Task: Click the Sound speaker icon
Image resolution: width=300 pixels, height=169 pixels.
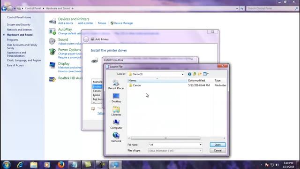Action: tap(52, 41)
